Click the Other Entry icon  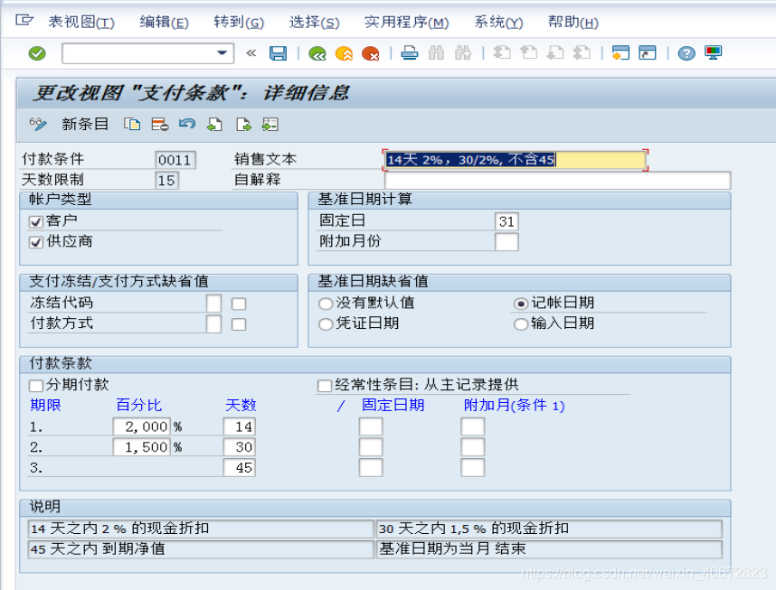point(270,124)
